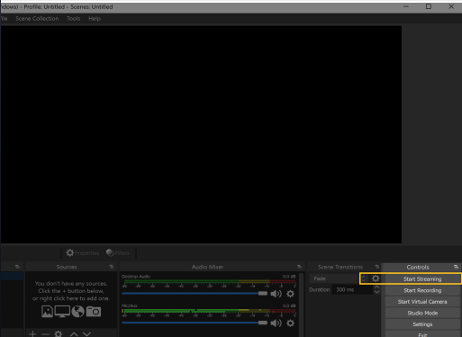Screen dimensions: 462x337
Task: Adjust the Desktop Audio volume slider
Action: 195,294
